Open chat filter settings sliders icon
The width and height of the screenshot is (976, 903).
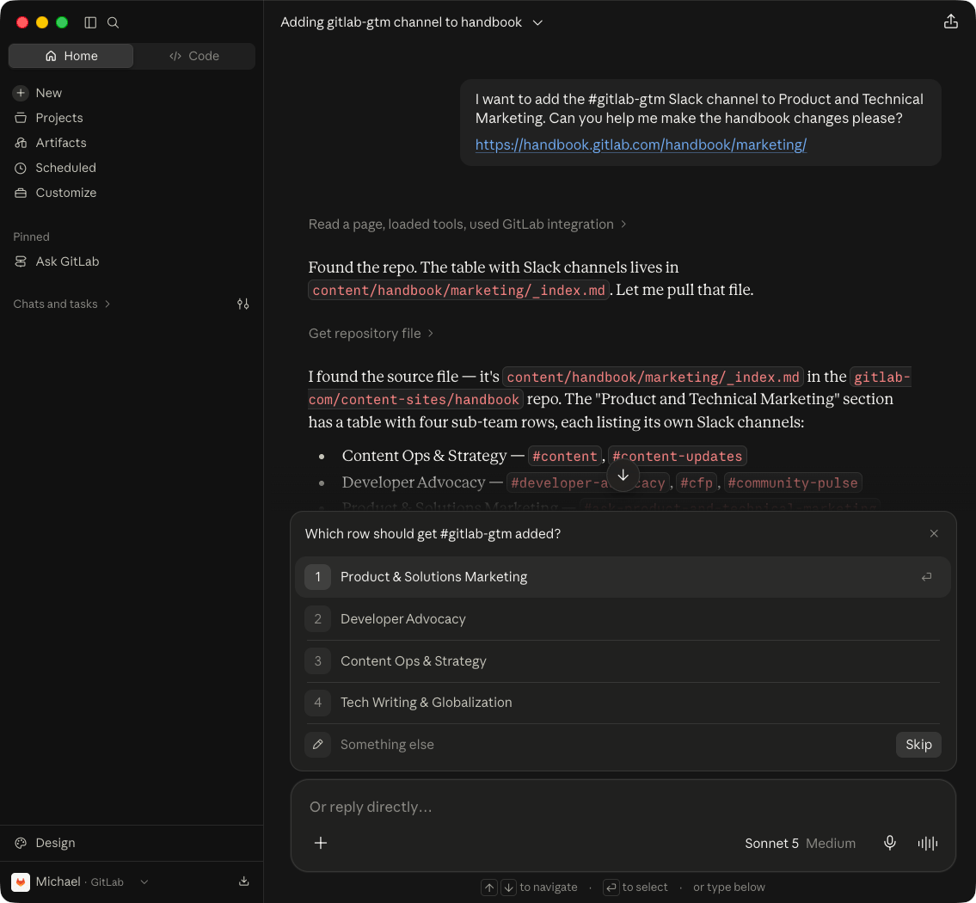242,304
